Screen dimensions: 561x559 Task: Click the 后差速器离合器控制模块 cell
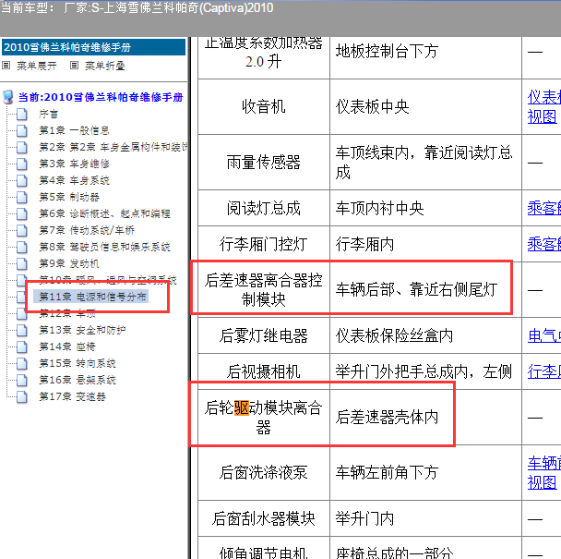pyautogui.click(x=264, y=290)
